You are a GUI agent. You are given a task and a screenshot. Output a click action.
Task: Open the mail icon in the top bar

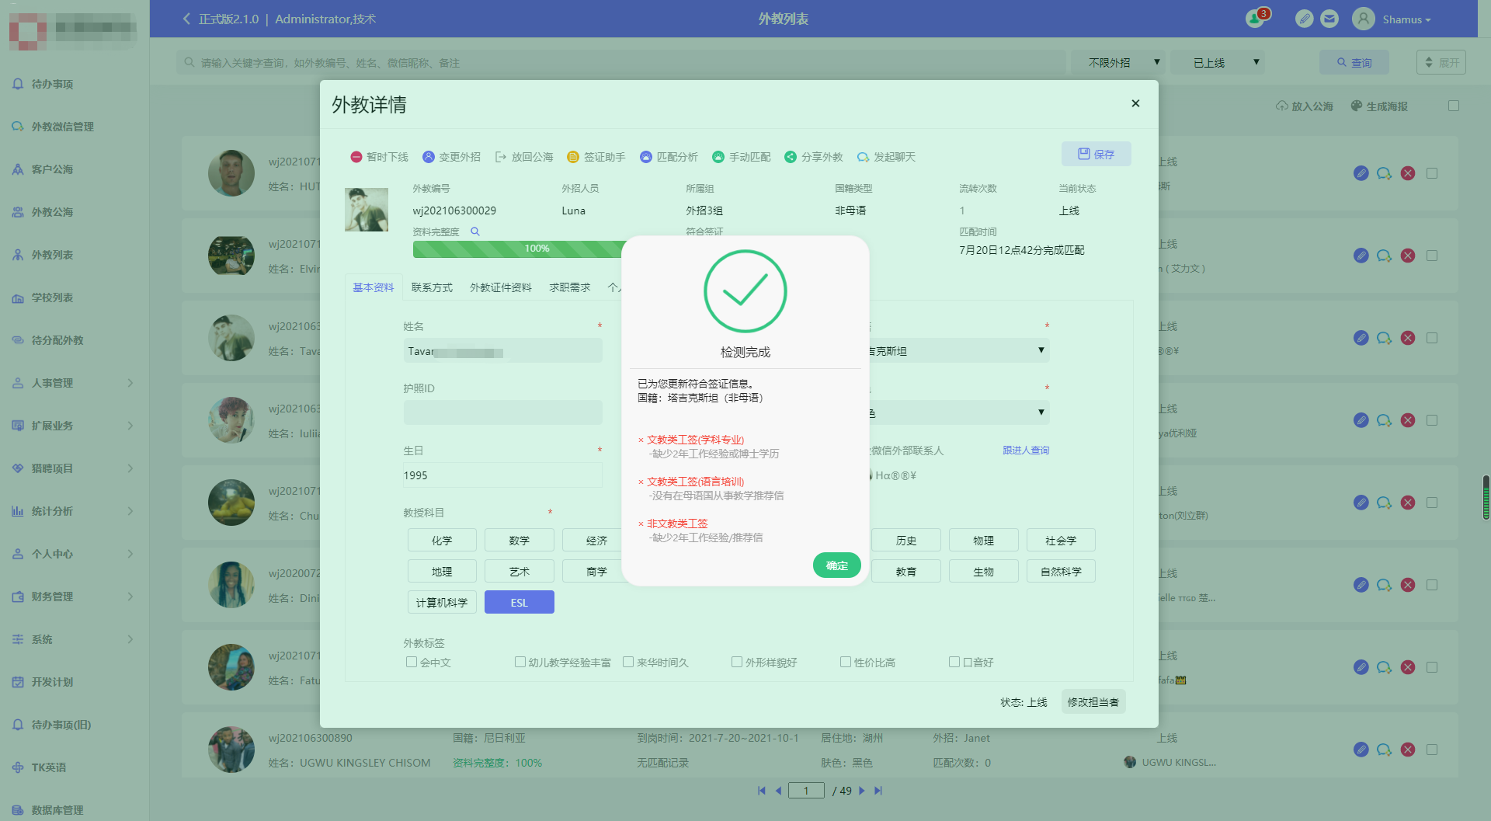click(x=1329, y=19)
